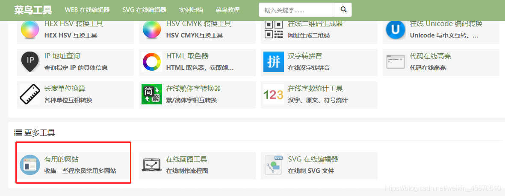This screenshot has height=196, width=505.
Task: Click the text 在线制 SVG 文件
Action: tap(311, 171)
